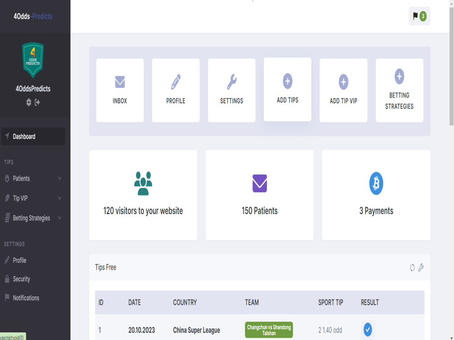Click the COUNTRY column header
Screen dimensions: 454x340
pyautogui.click(x=185, y=302)
